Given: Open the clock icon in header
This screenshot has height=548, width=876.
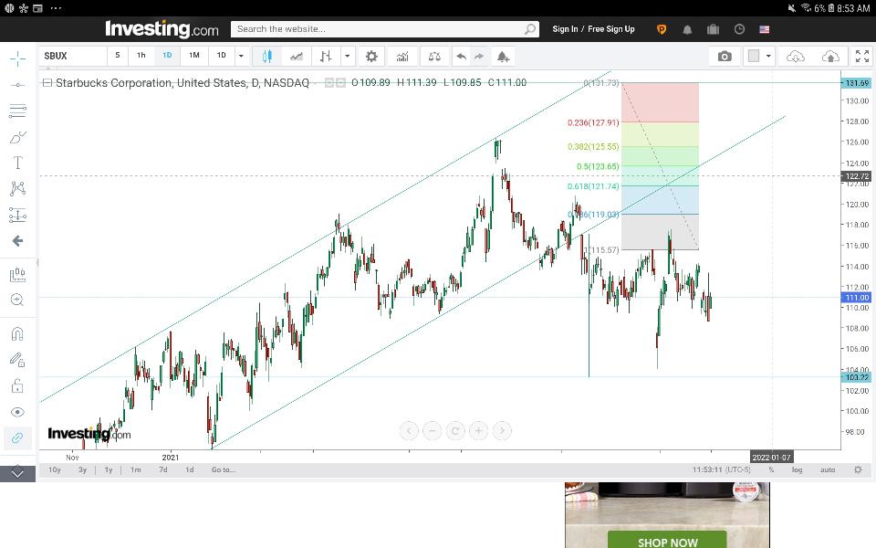Looking at the screenshot, I should (x=739, y=29).
